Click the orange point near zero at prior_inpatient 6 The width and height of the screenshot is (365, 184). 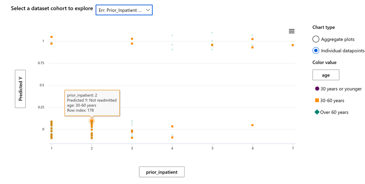tap(252, 125)
